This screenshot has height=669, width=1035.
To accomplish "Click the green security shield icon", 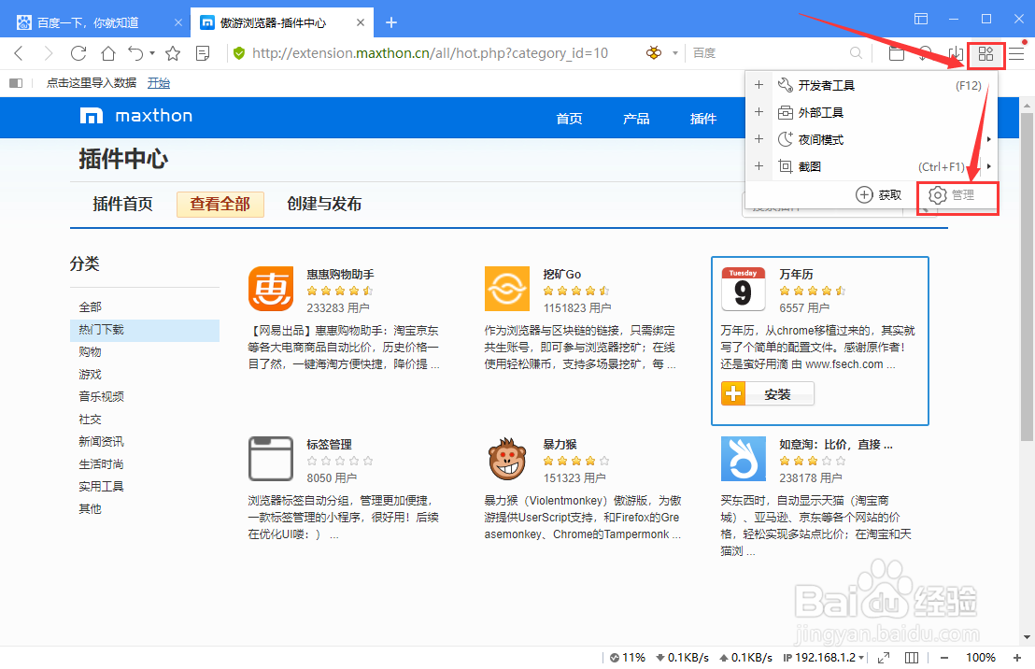I will coord(239,53).
